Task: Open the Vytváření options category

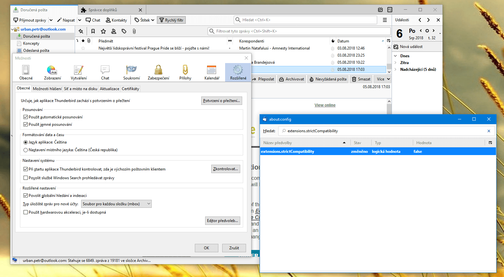Action: (x=79, y=72)
